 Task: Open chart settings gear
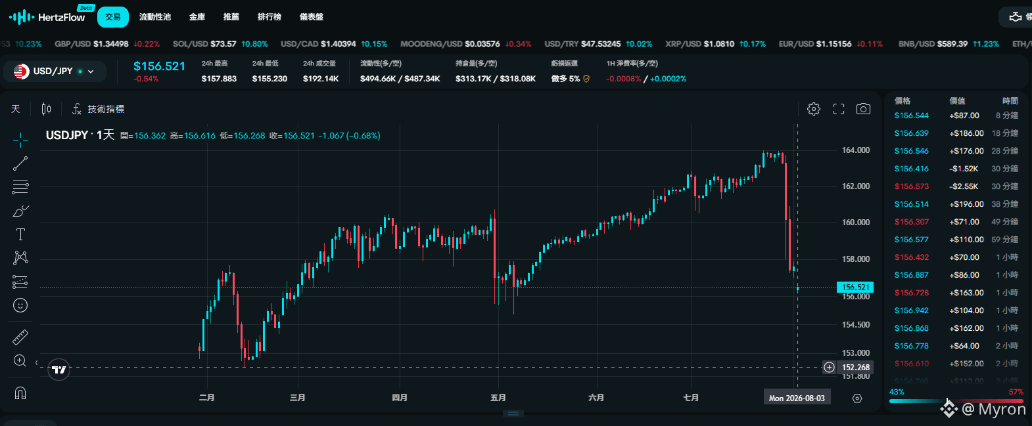[814, 109]
